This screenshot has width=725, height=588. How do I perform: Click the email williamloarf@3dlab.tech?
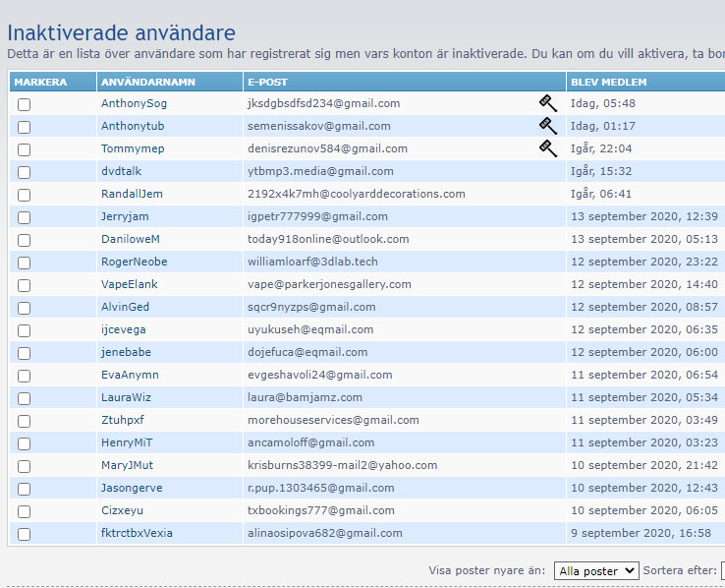[x=312, y=262]
